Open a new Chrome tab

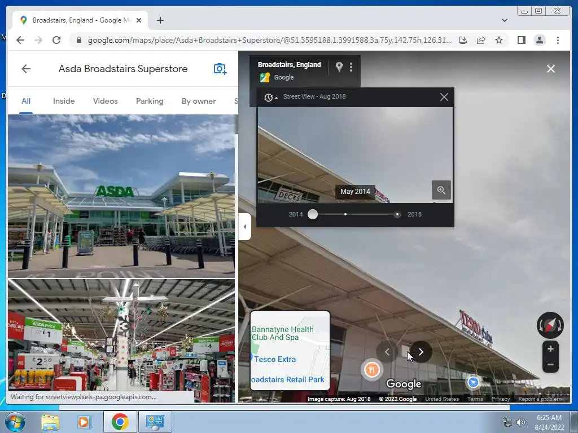(x=160, y=20)
